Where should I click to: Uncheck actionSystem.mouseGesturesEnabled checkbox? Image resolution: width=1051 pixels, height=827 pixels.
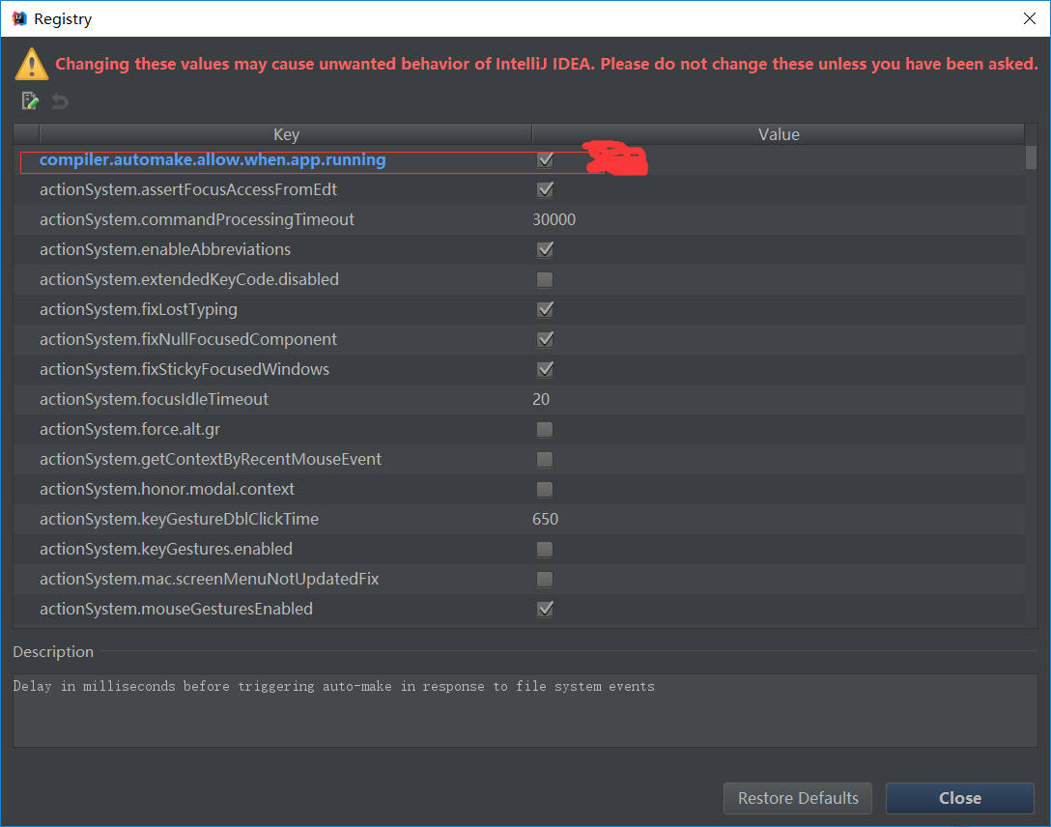point(545,610)
